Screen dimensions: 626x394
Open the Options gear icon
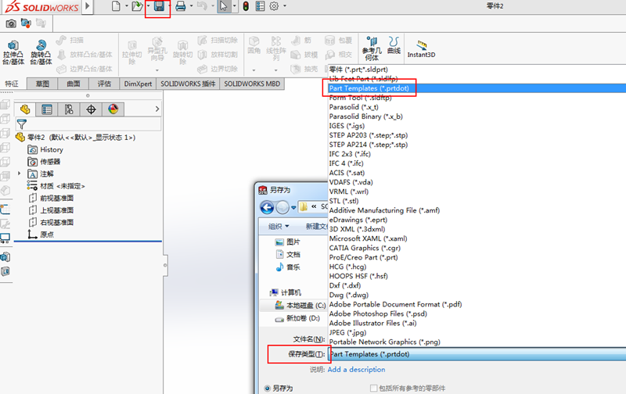point(274,6)
